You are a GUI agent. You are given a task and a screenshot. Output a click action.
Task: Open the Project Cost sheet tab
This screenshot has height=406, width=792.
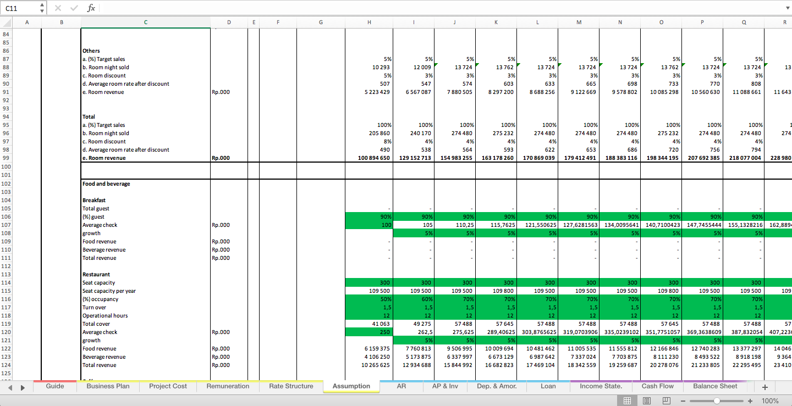coord(168,386)
